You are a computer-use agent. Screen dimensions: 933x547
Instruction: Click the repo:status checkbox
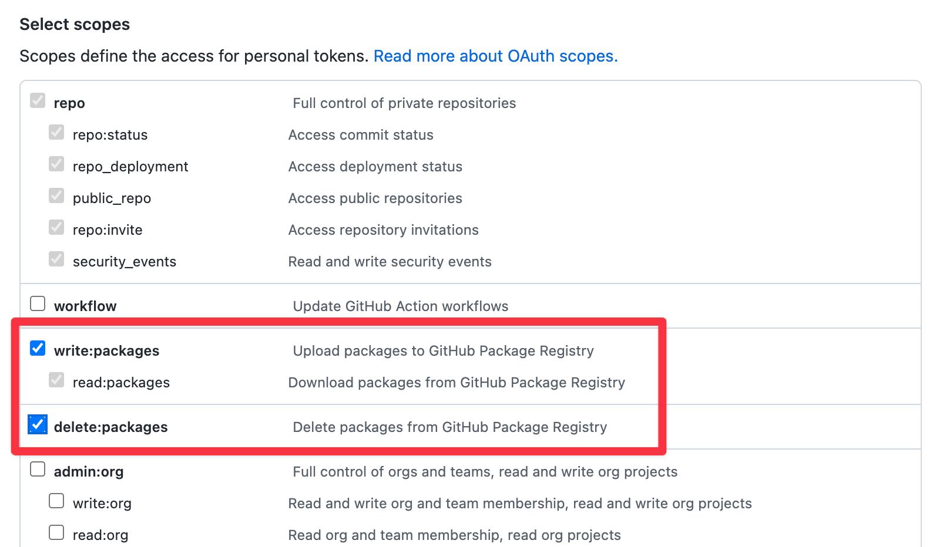[x=56, y=132]
